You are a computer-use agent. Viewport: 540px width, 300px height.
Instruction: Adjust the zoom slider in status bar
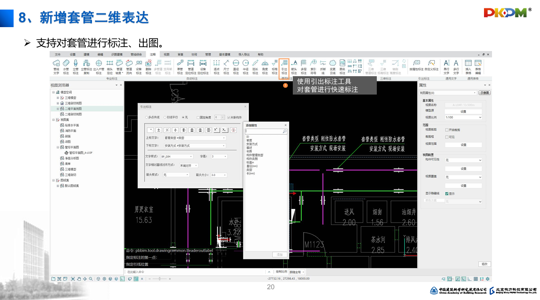tap(159, 279)
